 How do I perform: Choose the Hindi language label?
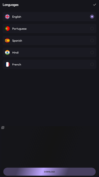[x=15, y=53]
